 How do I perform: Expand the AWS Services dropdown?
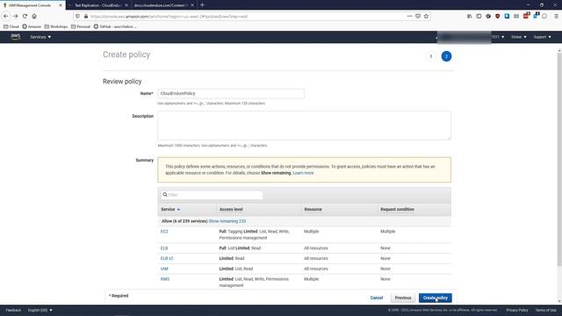[40, 37]
